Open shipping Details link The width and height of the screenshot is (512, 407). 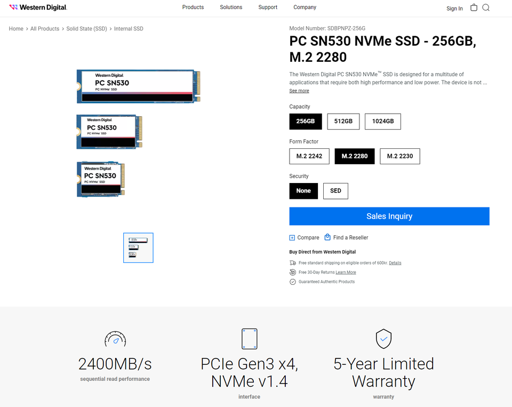(x=395, y=263)
